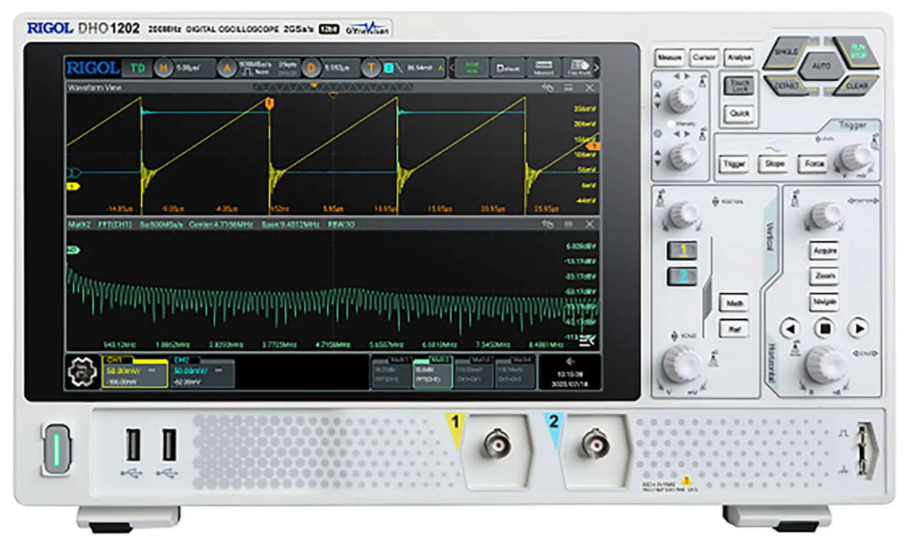Open the settings gear on screen
Screen dimensions: 905x542
point(82,373)
